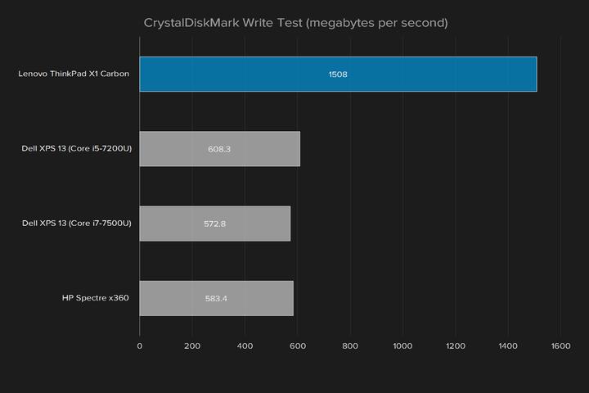
Task: Click the 400 axis tick label
Action: 245,346
